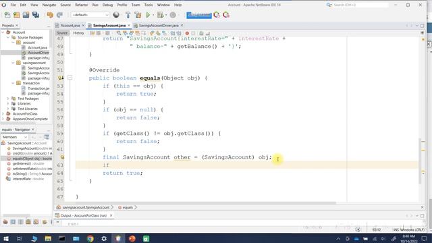This screenshot has width=432, height=243.
Task: Click the New Project toolbar icon
Action: [x=16, y=15]
